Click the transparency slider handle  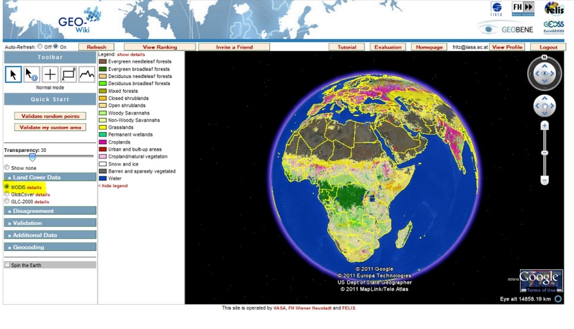pyautogui.click(x=32, y=157)
